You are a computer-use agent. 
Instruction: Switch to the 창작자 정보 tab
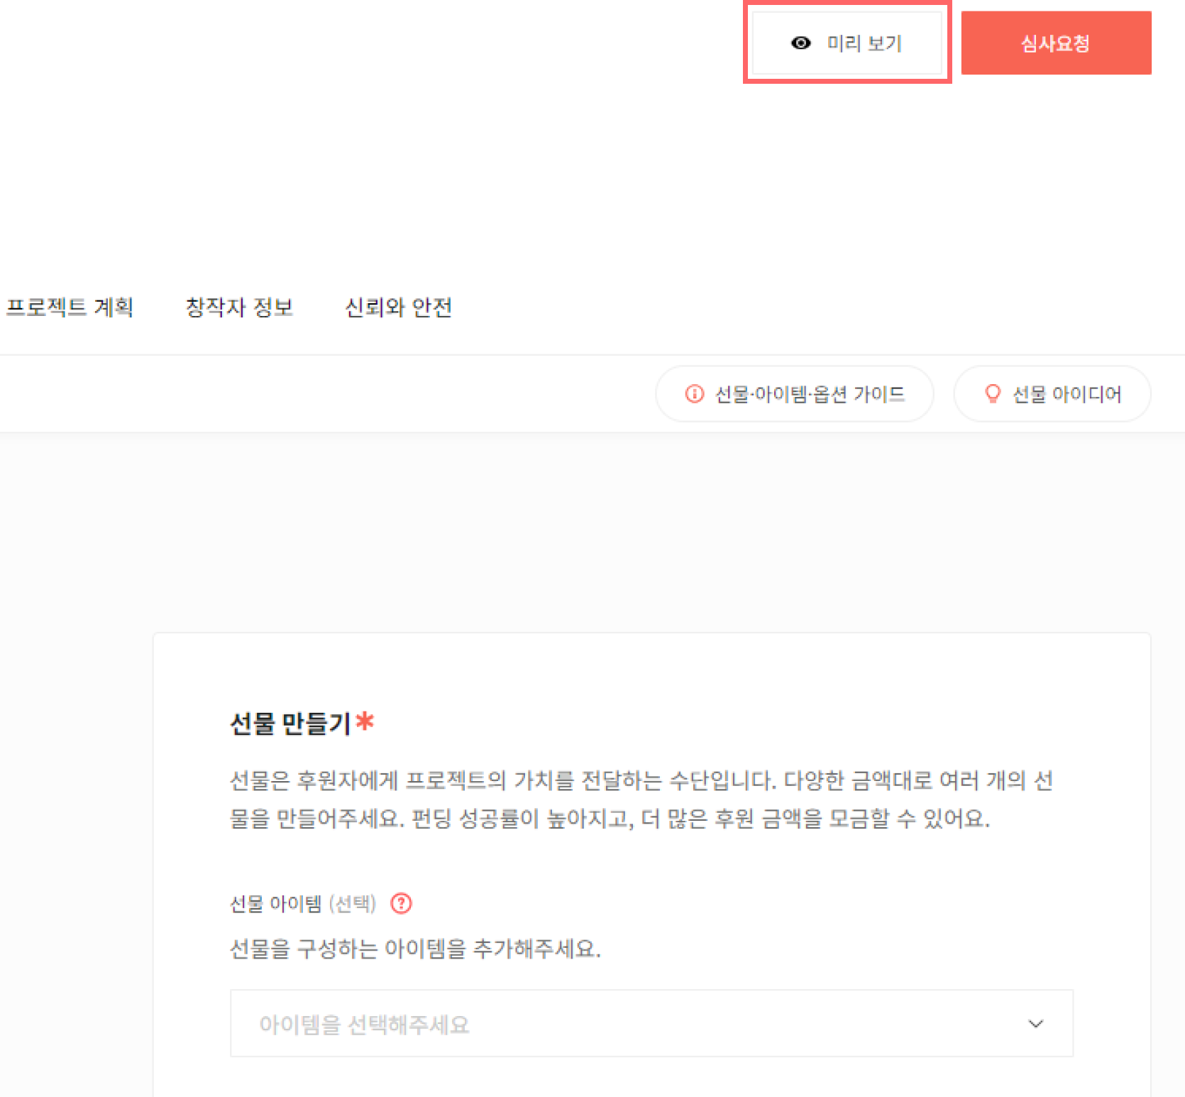coord(239,307)
